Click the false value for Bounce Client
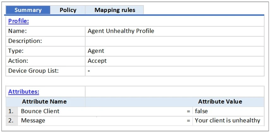 (202, 111)
